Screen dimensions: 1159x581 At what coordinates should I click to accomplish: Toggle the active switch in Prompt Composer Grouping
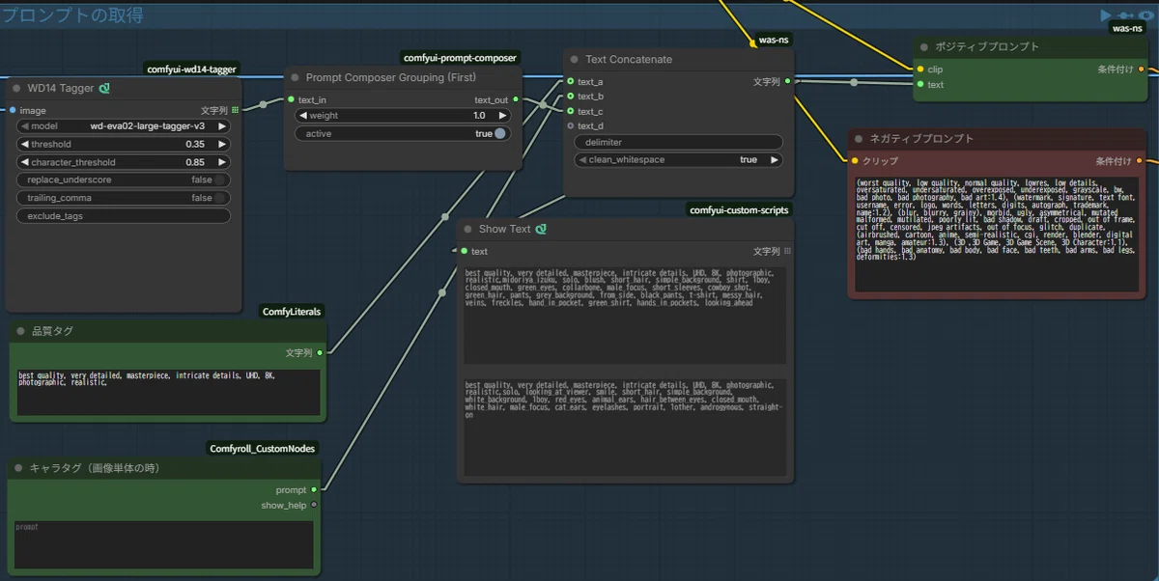click(x=499, y=133)
